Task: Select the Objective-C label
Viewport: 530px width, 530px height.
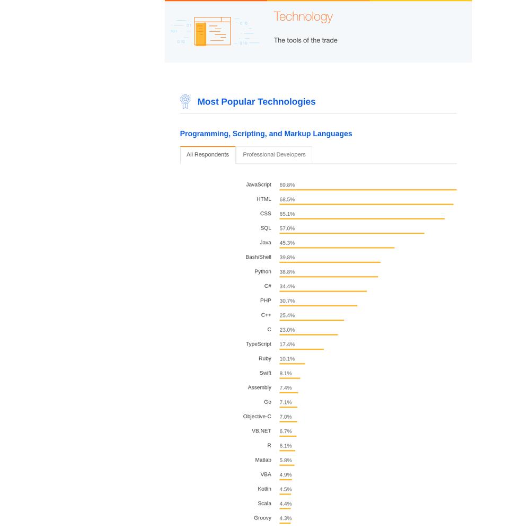Action: [257, 417]
